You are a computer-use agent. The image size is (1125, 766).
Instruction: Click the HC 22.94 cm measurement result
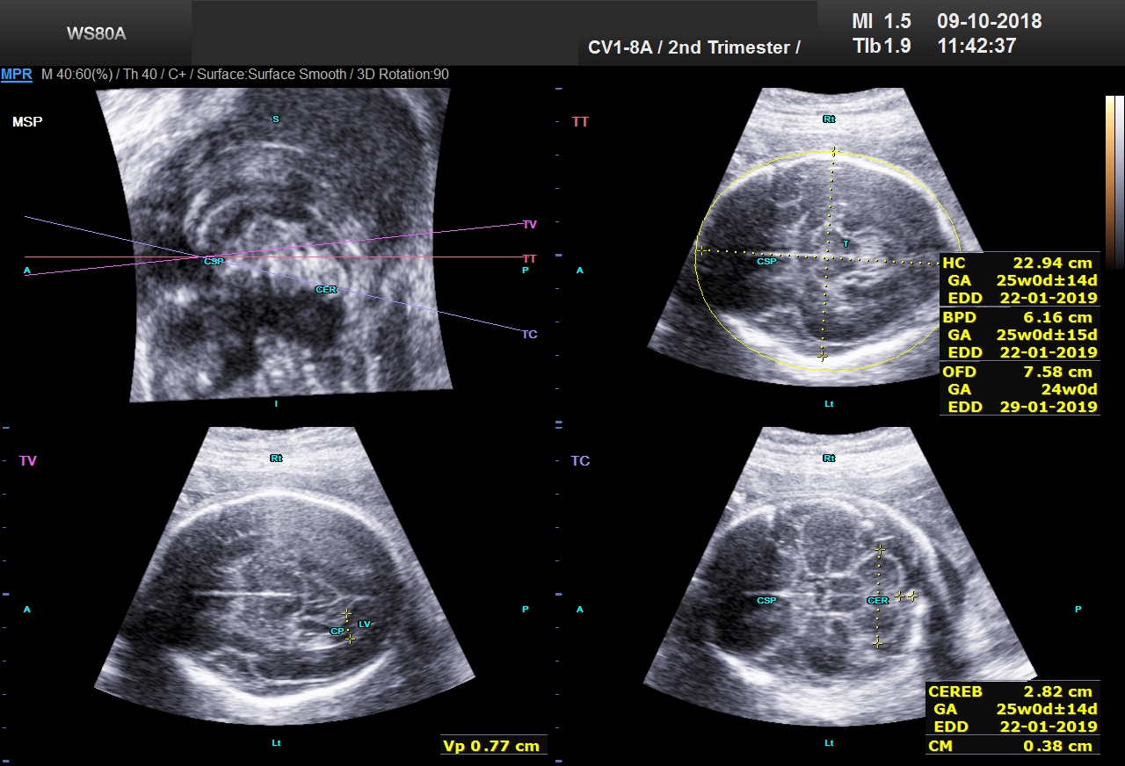1019,263
